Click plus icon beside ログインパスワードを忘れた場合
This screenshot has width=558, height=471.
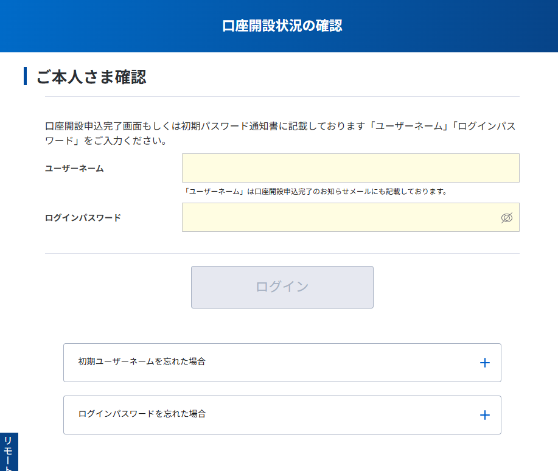click(x=484, y=415)
